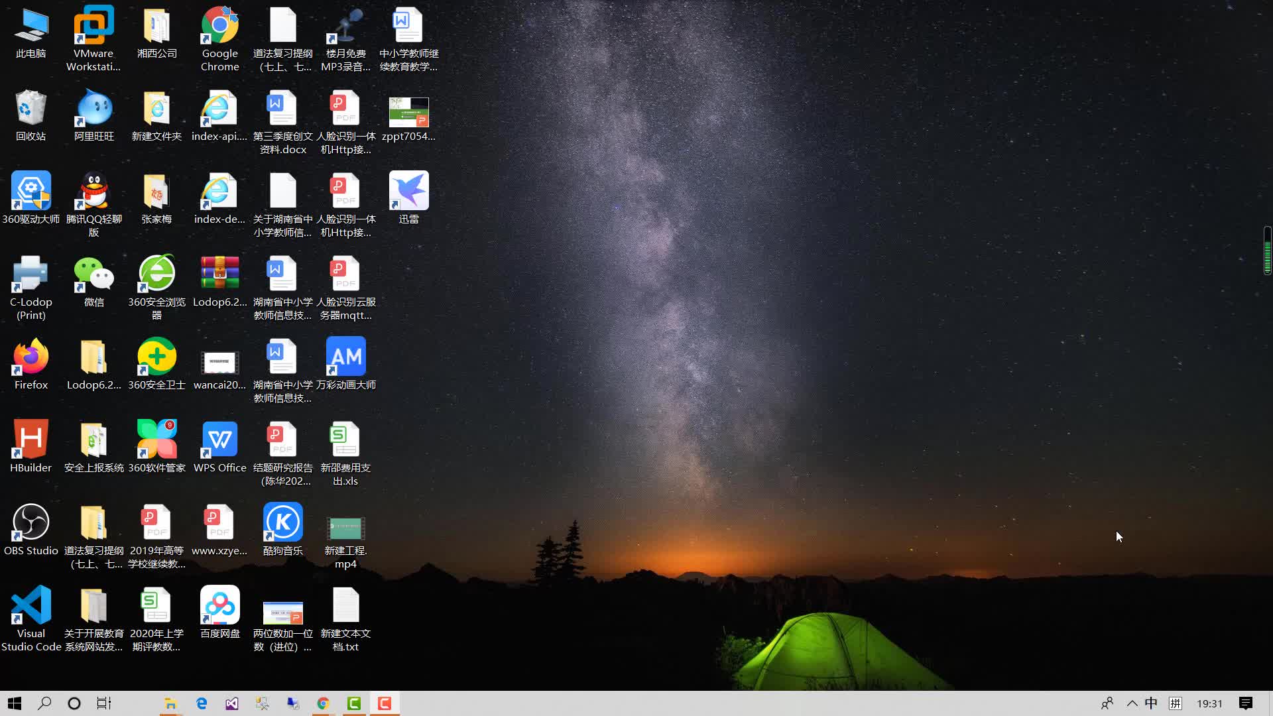The width and height of the screenshot is (1273, 716).
Task: Click the green audio level meter widget
Action: click(x=1267, y=251)
